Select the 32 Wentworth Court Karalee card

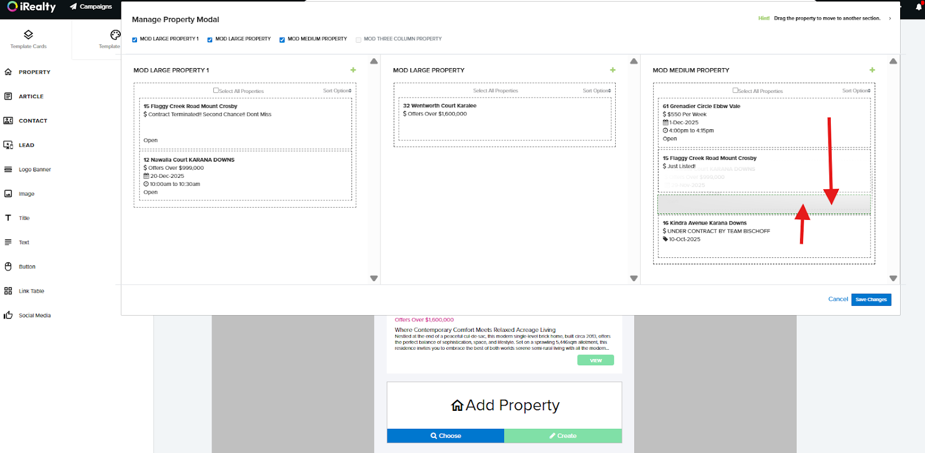tap(502, 119)
